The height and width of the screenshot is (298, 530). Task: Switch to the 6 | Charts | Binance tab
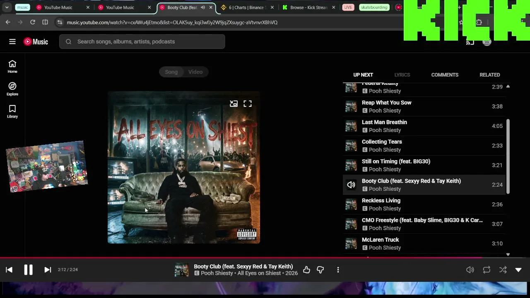point(247,7)
